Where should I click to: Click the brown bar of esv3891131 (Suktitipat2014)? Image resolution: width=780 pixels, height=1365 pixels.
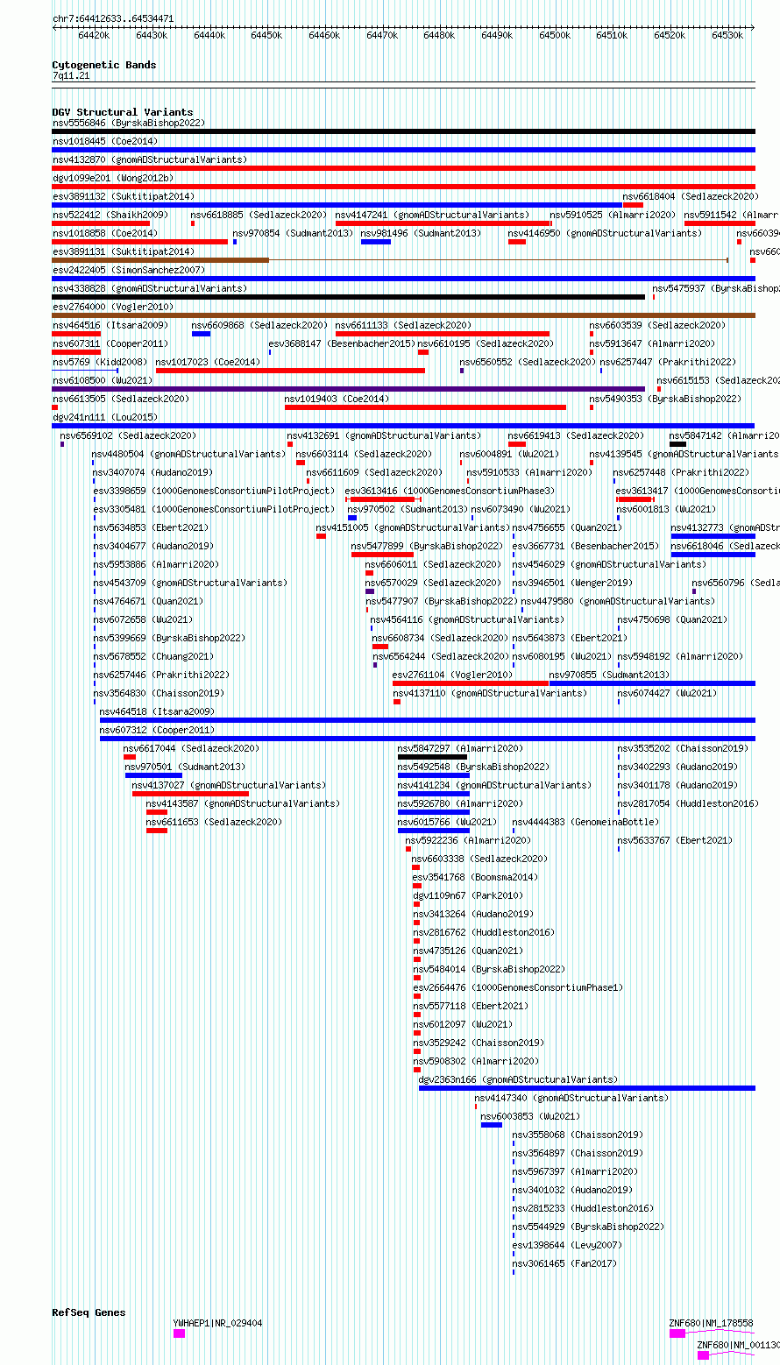coord(160,260)
